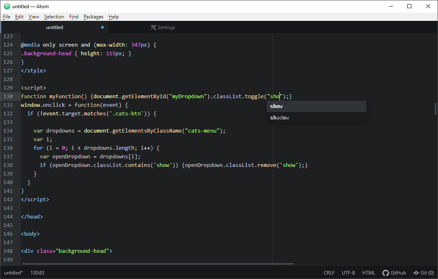
Task: Click the Atom app logo icon
Action: point(7,6)
